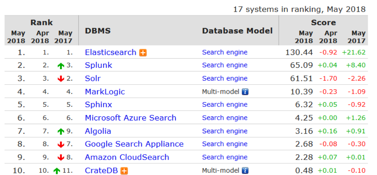Click the red down arrow for Amazon CloudSearch

61,158
